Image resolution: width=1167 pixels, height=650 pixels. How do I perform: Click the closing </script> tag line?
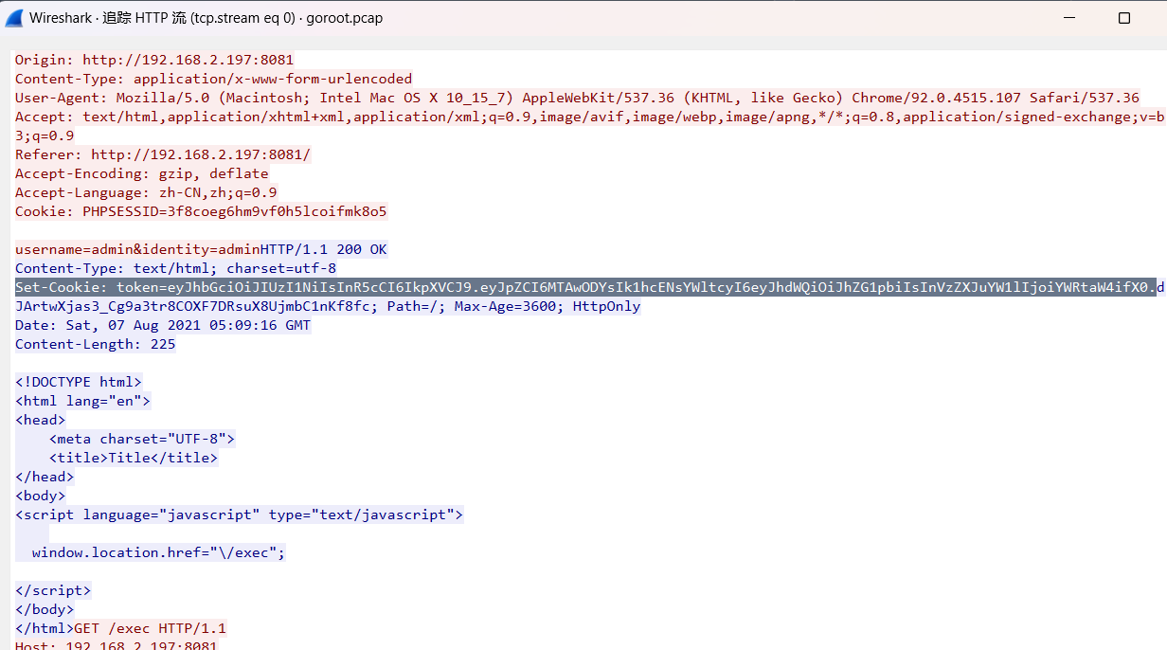pyautogui.click(x=53, y=590)
